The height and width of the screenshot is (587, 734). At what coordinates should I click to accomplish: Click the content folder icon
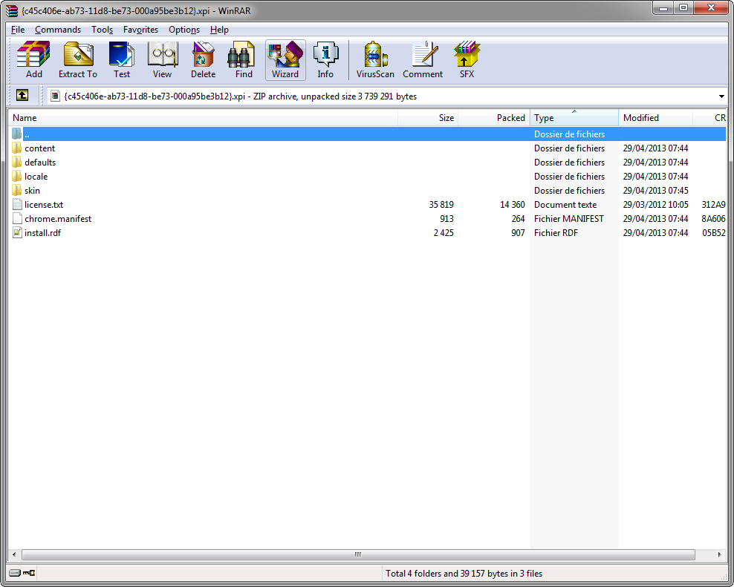[x=17, y=148]
